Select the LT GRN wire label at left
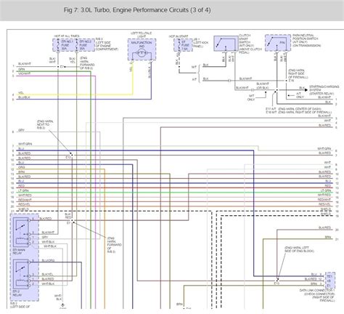Image resolution: width=344 pixels, height=314 pixels. coord(23,190)
